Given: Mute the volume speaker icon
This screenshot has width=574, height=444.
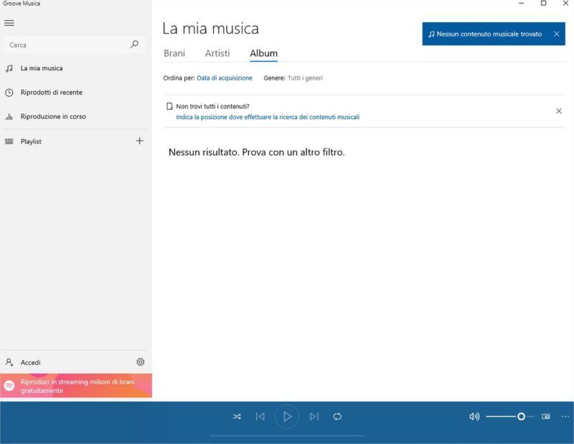Looking at the screenshot, I should pos(473,416).
